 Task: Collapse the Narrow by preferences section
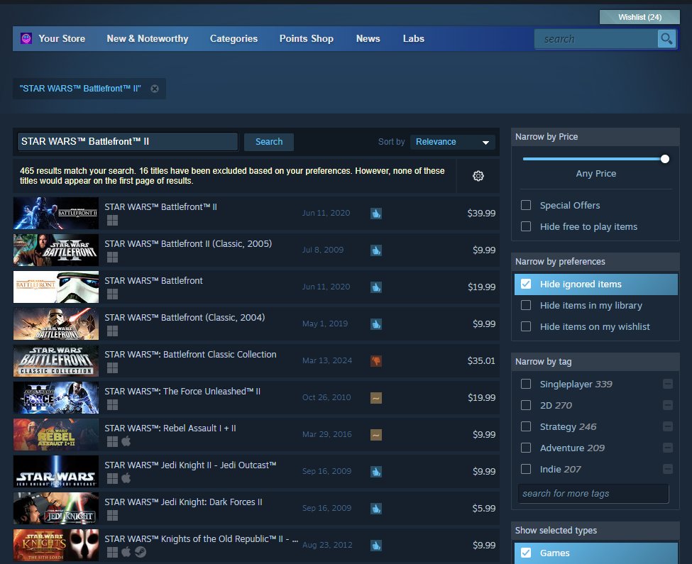pyautogui.click(x=595, y=262)
